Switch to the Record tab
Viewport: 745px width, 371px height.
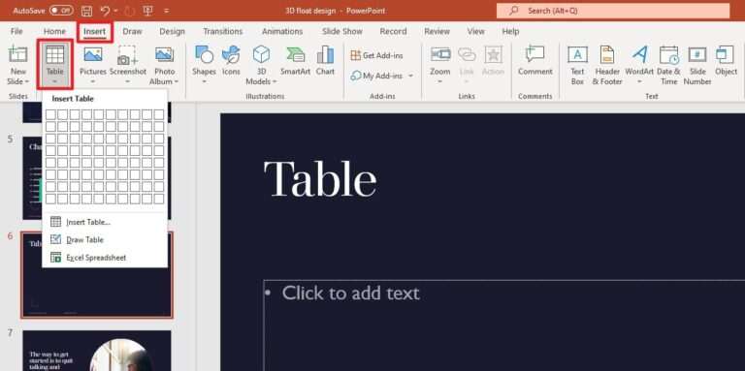(394, 31)
